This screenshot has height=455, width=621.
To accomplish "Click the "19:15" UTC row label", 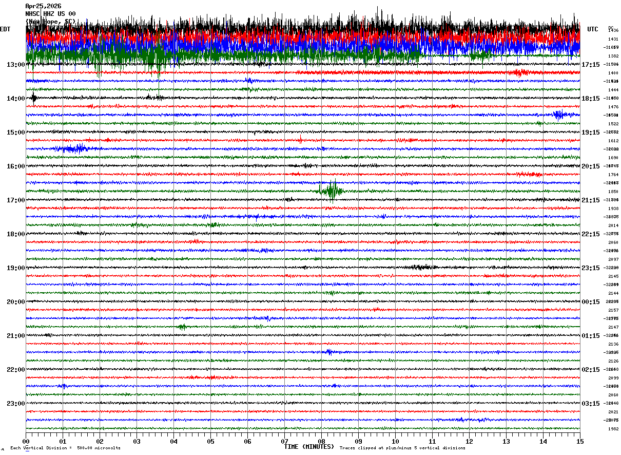I will pyautogui.click(x=591, y=132).
